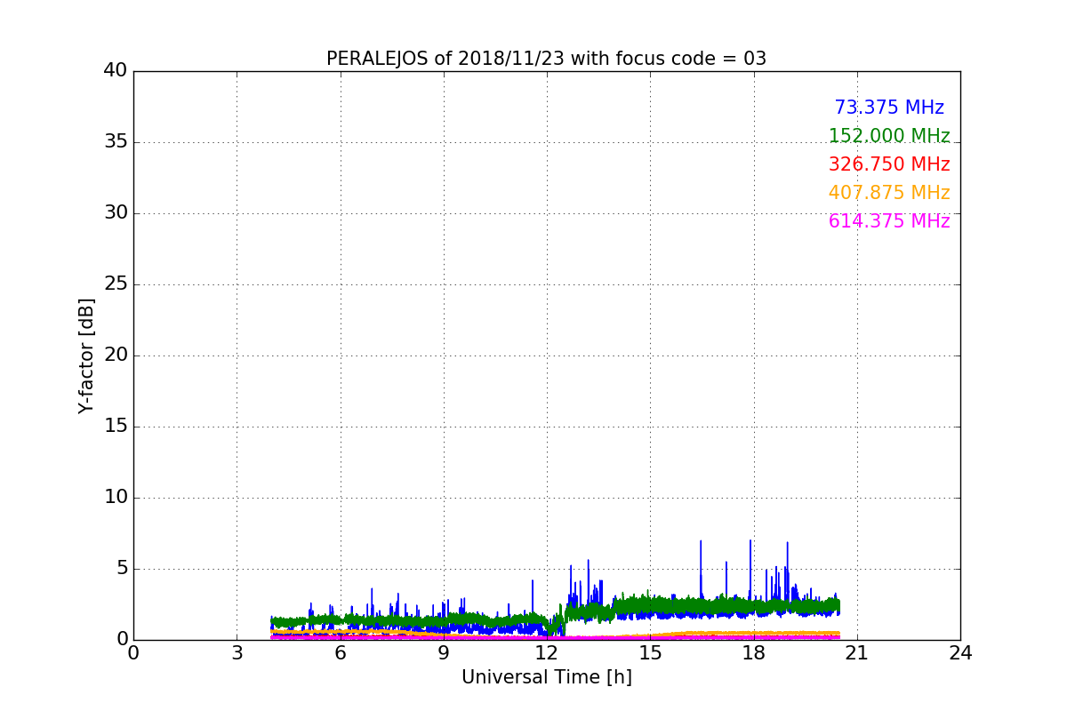Click the y-axis tick label 35
The width and height of the screenshot is (1067, 711).
pyautogui.click(x=116, y=142)
